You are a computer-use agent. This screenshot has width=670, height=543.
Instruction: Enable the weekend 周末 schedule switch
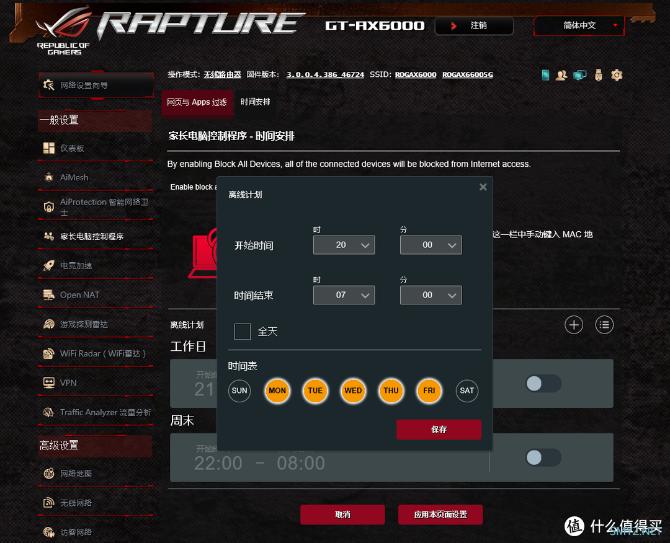[543, 457]
